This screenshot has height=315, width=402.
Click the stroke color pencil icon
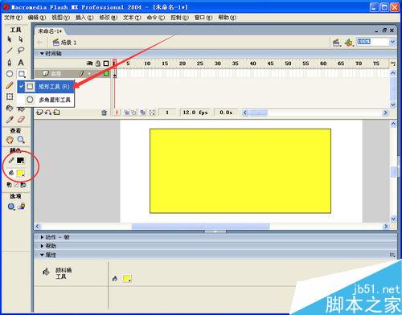pos(11,160)
